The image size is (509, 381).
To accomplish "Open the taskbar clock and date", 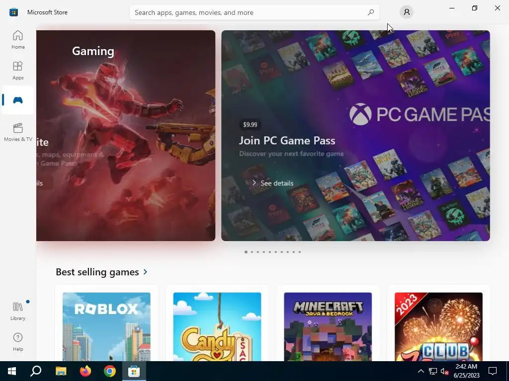I will [x=466, y=371].
